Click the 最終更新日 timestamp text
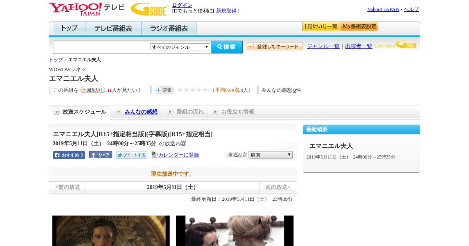469x246 pixels. 242,199
